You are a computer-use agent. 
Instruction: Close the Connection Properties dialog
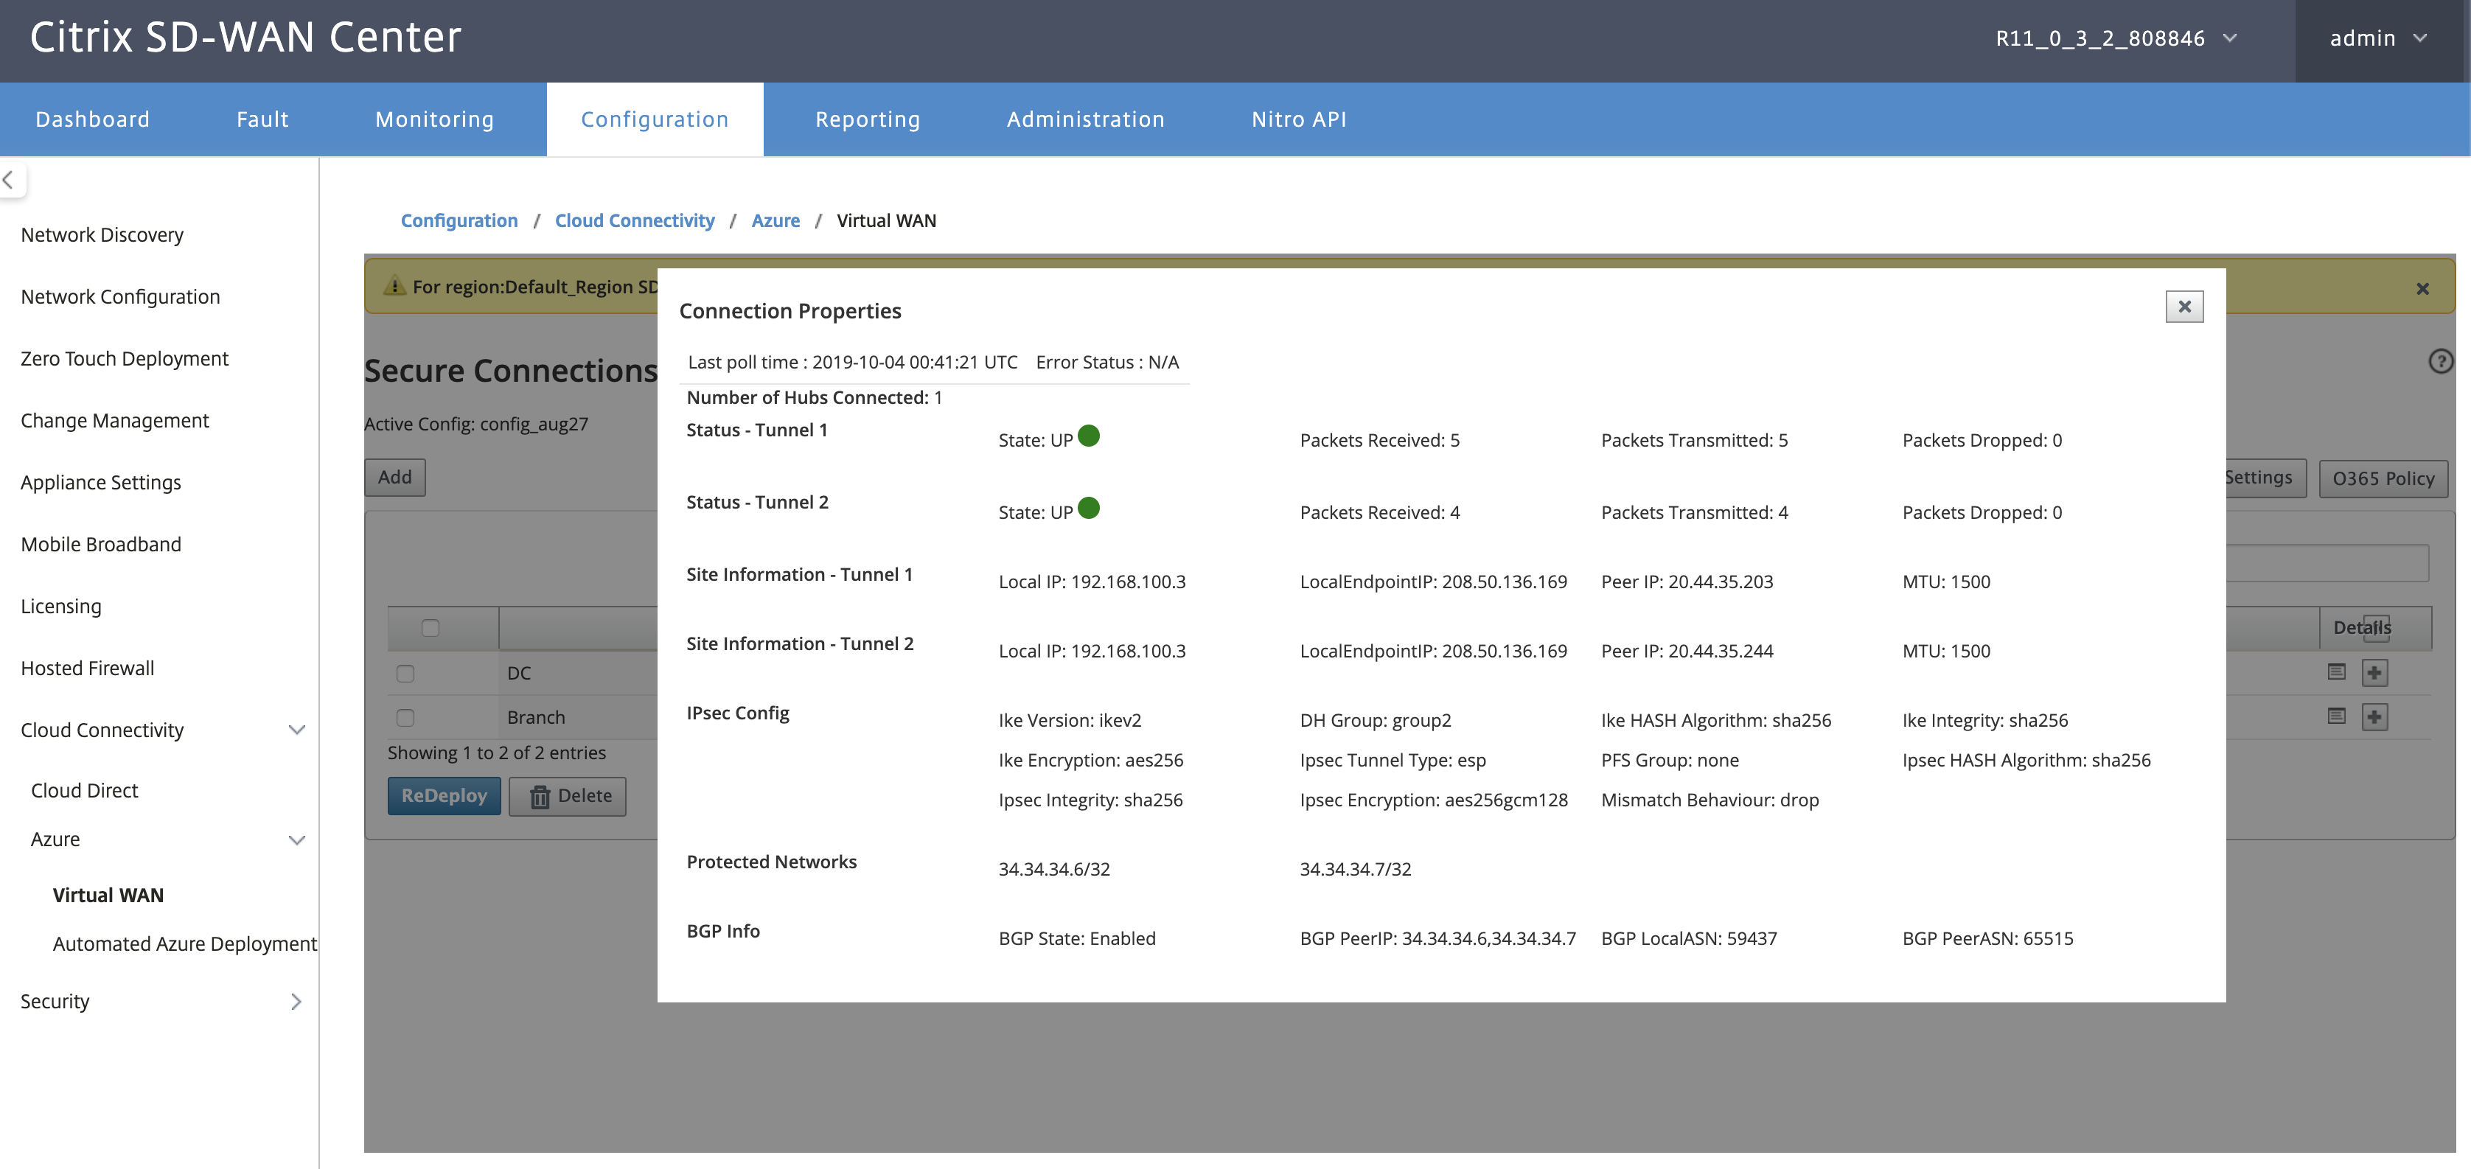coord(2184,307)
